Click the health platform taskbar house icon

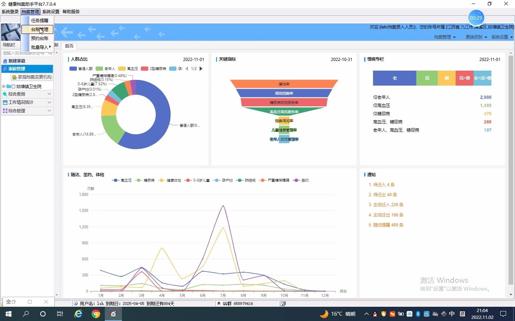point(113,314)
